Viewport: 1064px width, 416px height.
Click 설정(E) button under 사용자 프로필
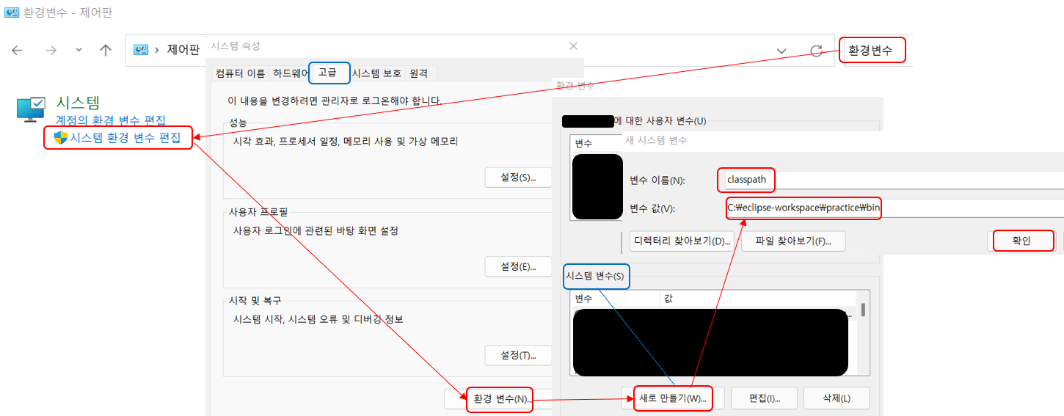coord(518,266)
